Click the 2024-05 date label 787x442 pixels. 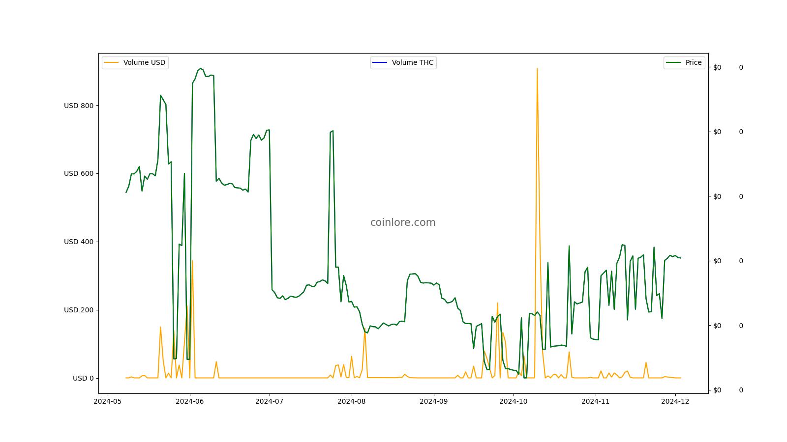click(107, 401)
